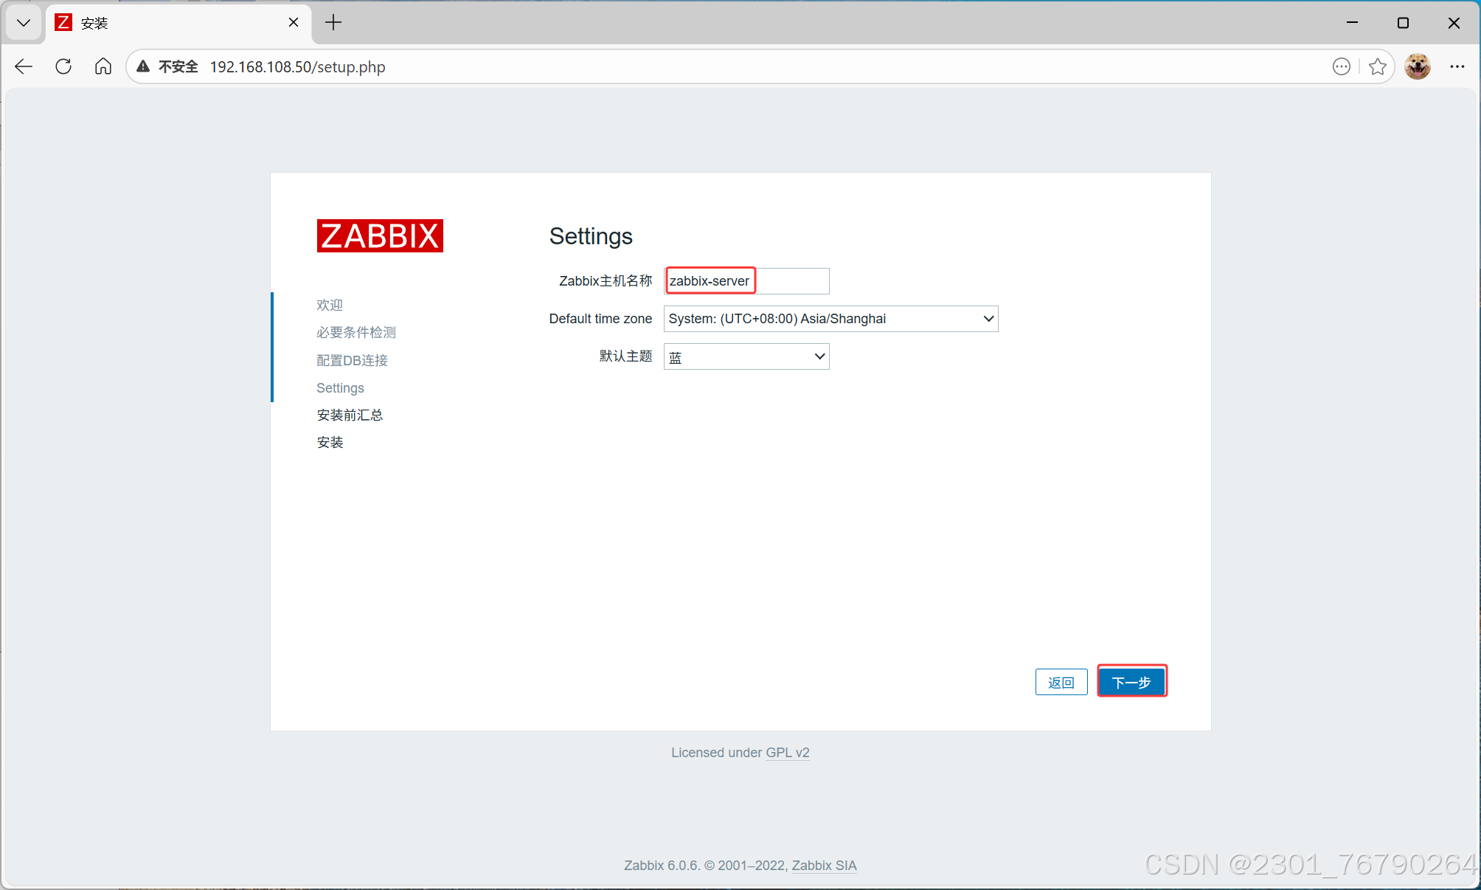This screenshot has height=890, width=1481.
Task: Expand the Default time zone dropdown
Action: (x=830, y=319)
